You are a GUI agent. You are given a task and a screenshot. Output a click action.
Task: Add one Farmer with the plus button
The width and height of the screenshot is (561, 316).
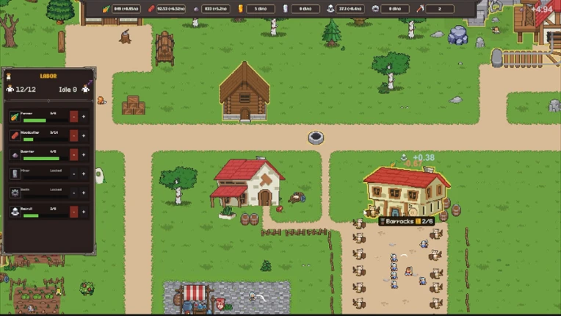[x=84, y=117]
